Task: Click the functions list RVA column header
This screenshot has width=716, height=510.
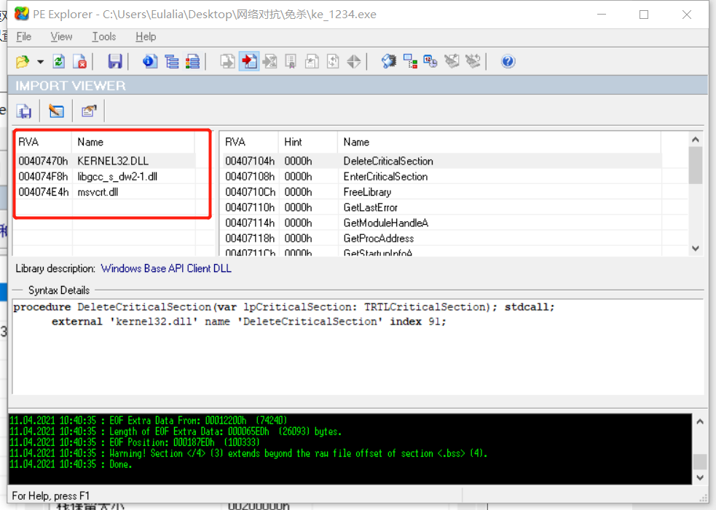Action: pyautogui.click(x=249, y=142)
